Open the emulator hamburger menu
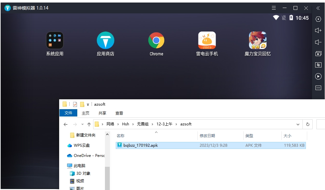Image resolution: width=325 pixels, height=190 pixels. [274, 8]
